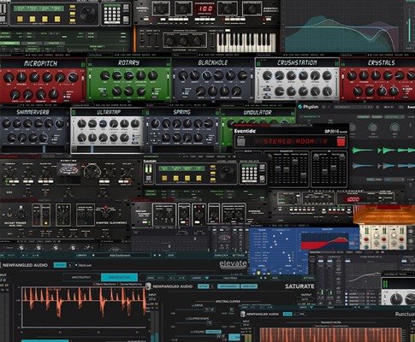Image resolution: width=415 pixels, height=342 pixels.
Task: Click the first Micropitch knob
Action: pyautogui.click(x=9, y=77)
